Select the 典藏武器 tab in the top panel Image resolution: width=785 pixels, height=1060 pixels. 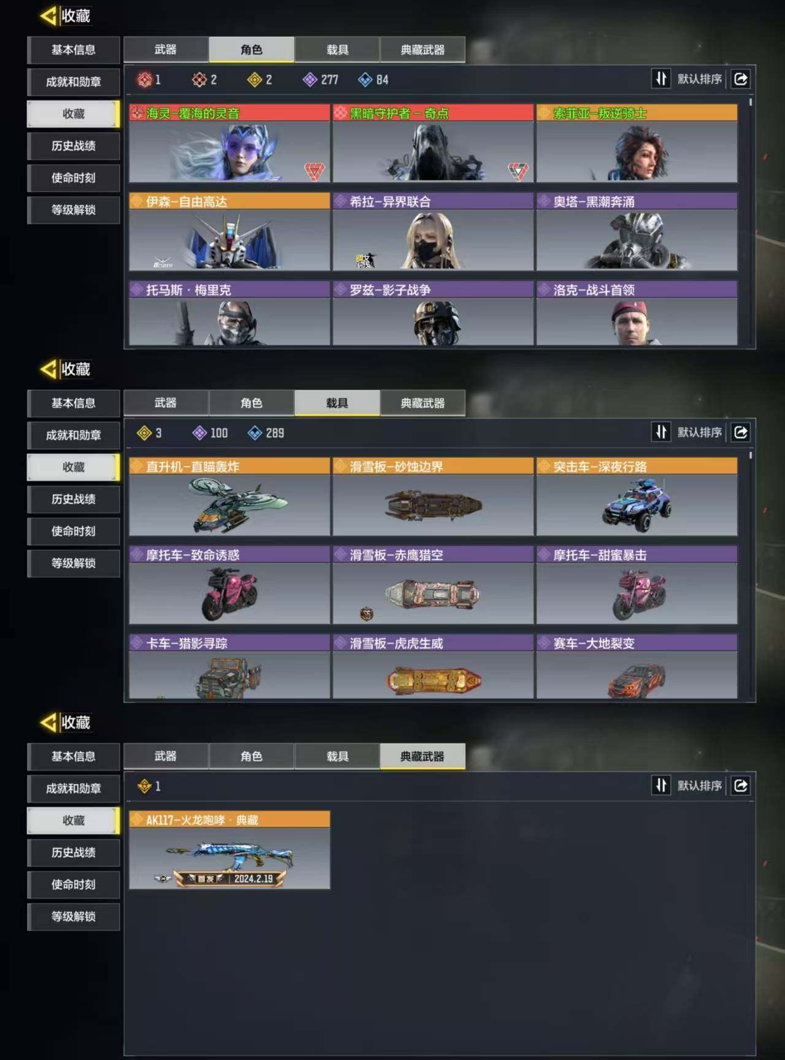(423, 50)
